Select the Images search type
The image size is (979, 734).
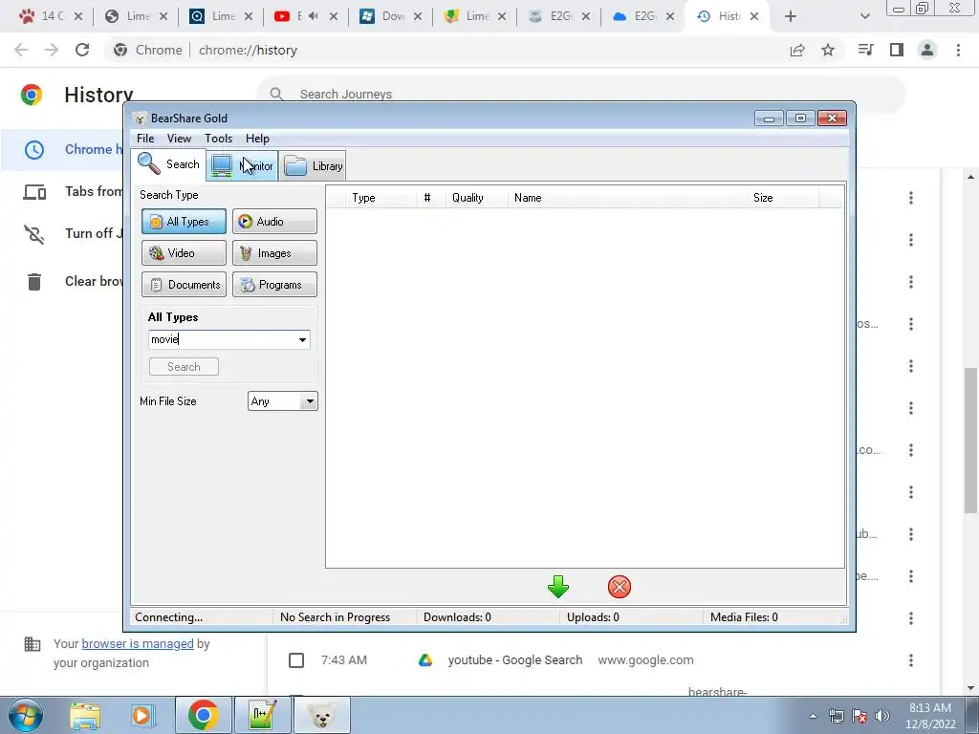(274, 252)
